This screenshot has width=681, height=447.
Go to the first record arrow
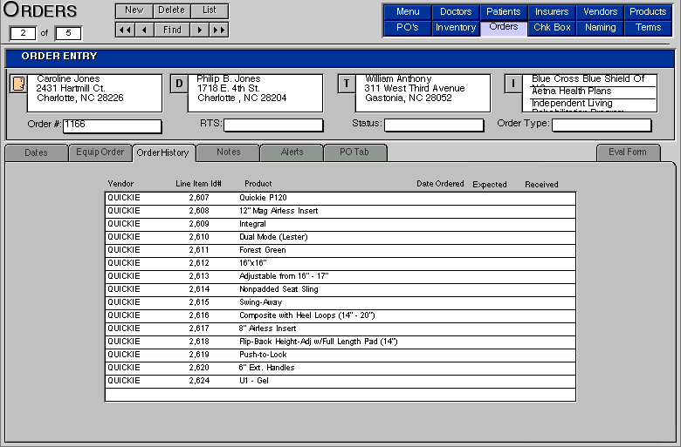pos(125,30)
